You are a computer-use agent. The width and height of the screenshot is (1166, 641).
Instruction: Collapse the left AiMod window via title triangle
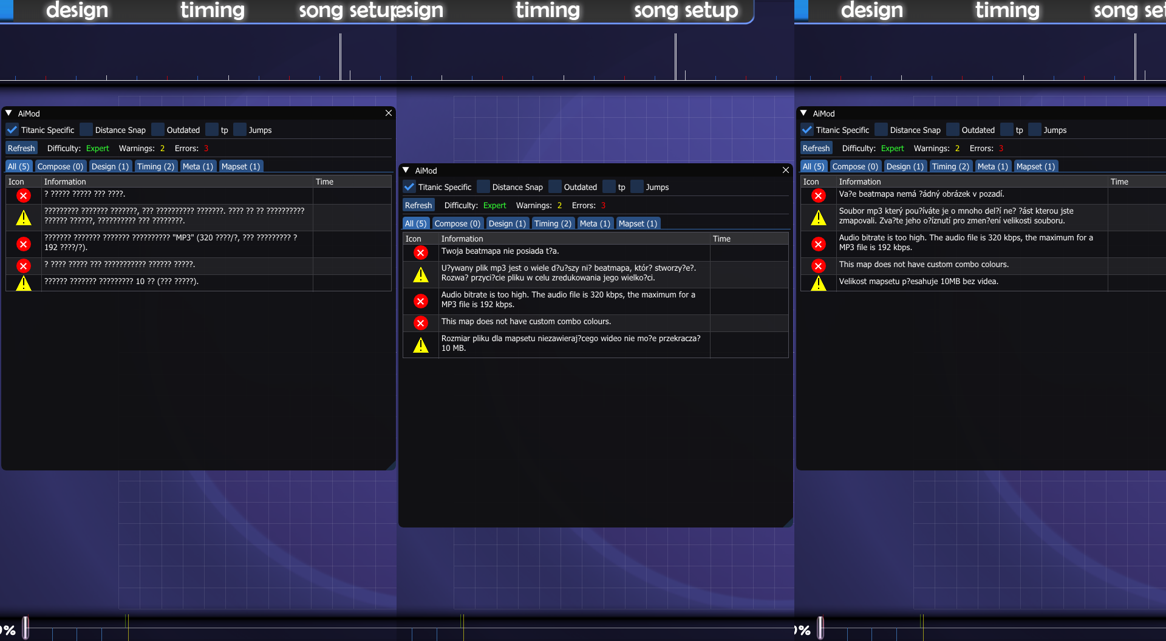(9, 113)
